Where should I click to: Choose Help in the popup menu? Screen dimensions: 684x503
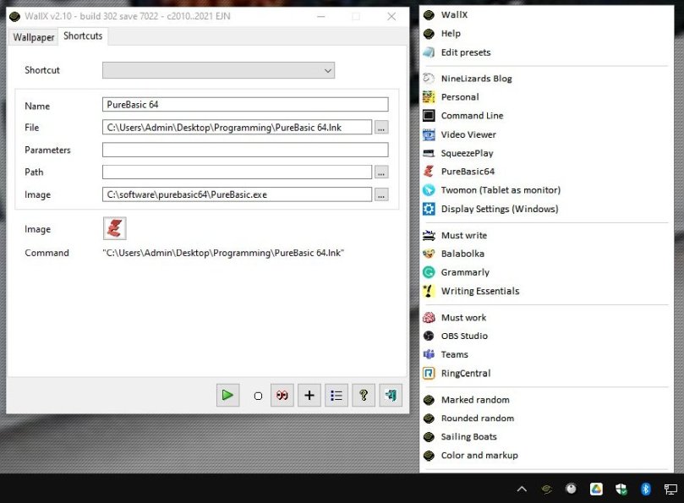(546, 34)
